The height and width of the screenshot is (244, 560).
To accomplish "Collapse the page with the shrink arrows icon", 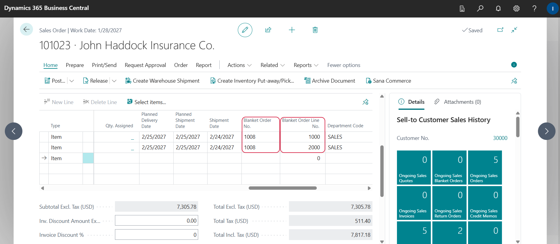I will (x=514, y=30).
